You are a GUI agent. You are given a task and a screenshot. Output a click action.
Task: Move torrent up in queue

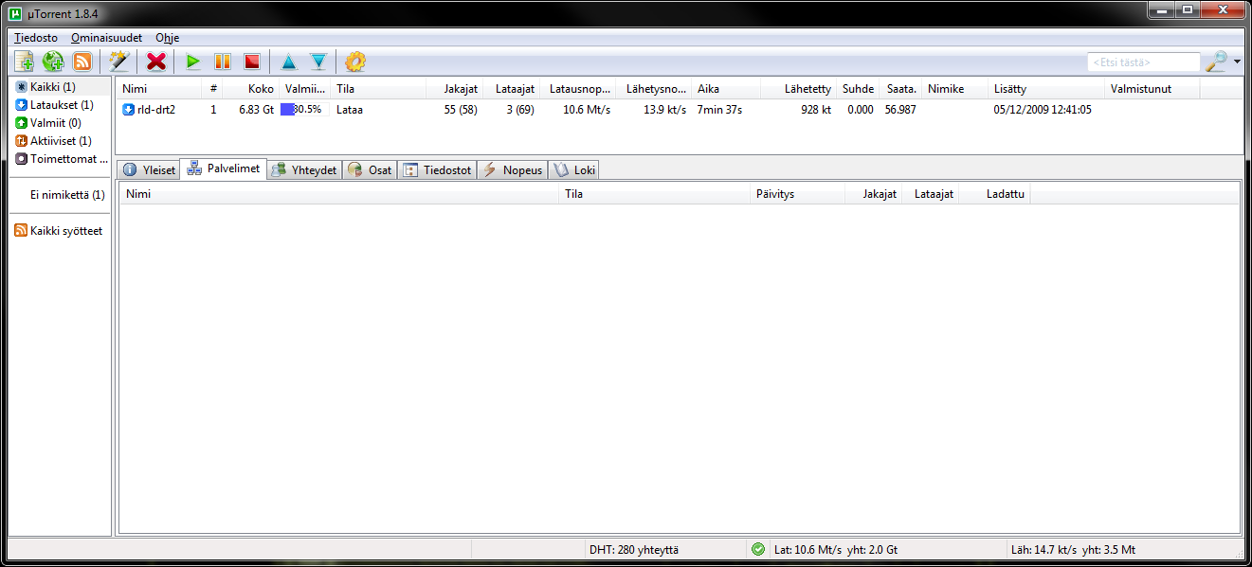coord(289,62)
